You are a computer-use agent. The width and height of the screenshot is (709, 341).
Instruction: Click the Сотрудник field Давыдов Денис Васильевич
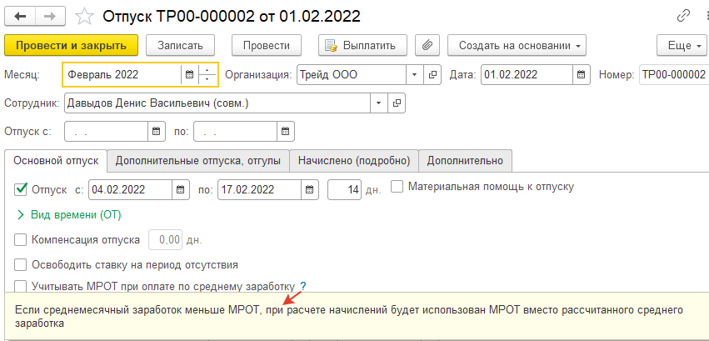(217, 103)
